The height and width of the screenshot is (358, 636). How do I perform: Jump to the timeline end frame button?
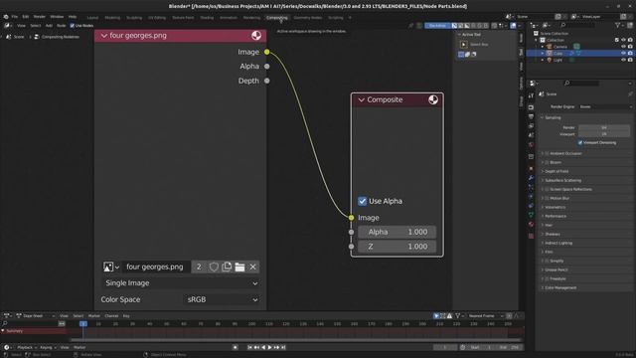(283, 347)
